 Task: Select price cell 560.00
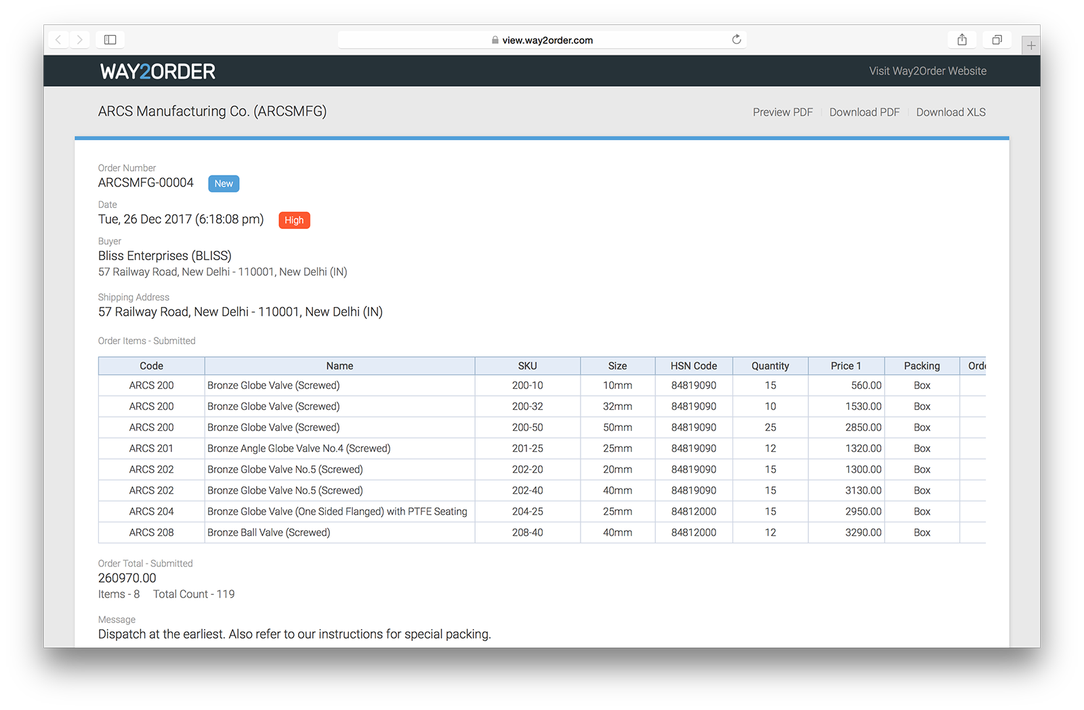[846, 385]
